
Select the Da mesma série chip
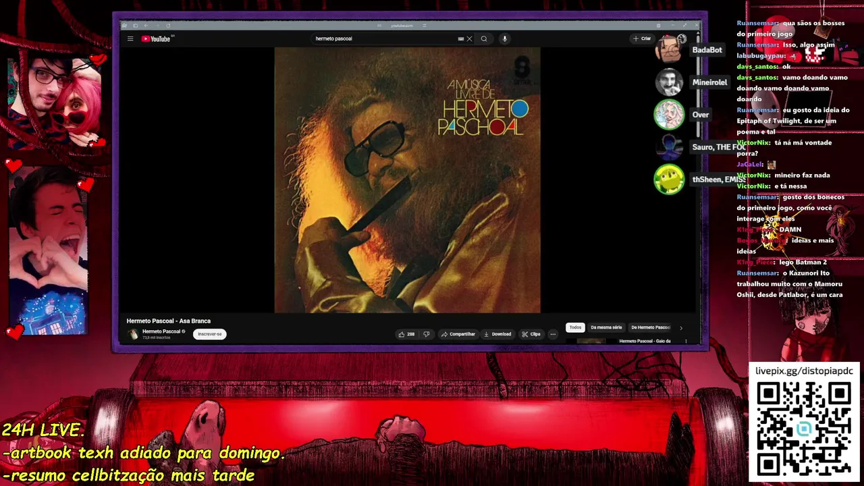[606, 327]
